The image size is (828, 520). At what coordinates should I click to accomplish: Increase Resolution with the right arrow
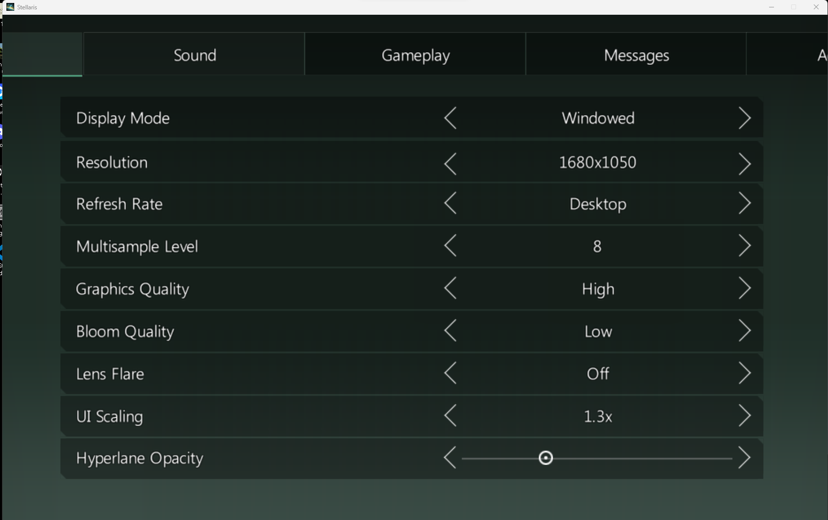coord(745,163)
